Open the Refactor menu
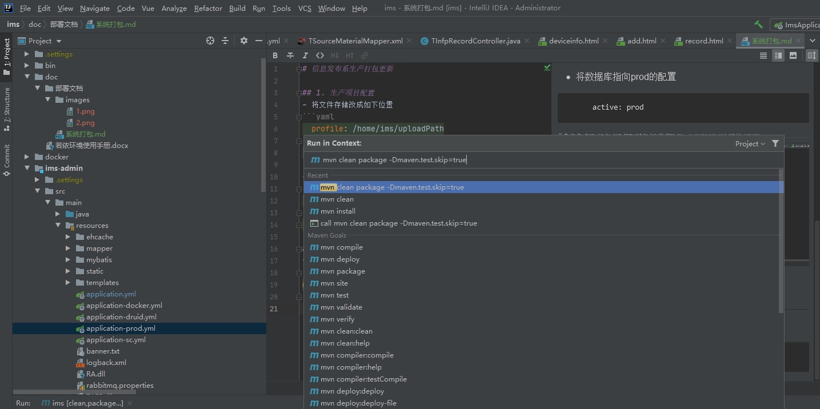Screen dimensions: 820x409 click(208, 9)
